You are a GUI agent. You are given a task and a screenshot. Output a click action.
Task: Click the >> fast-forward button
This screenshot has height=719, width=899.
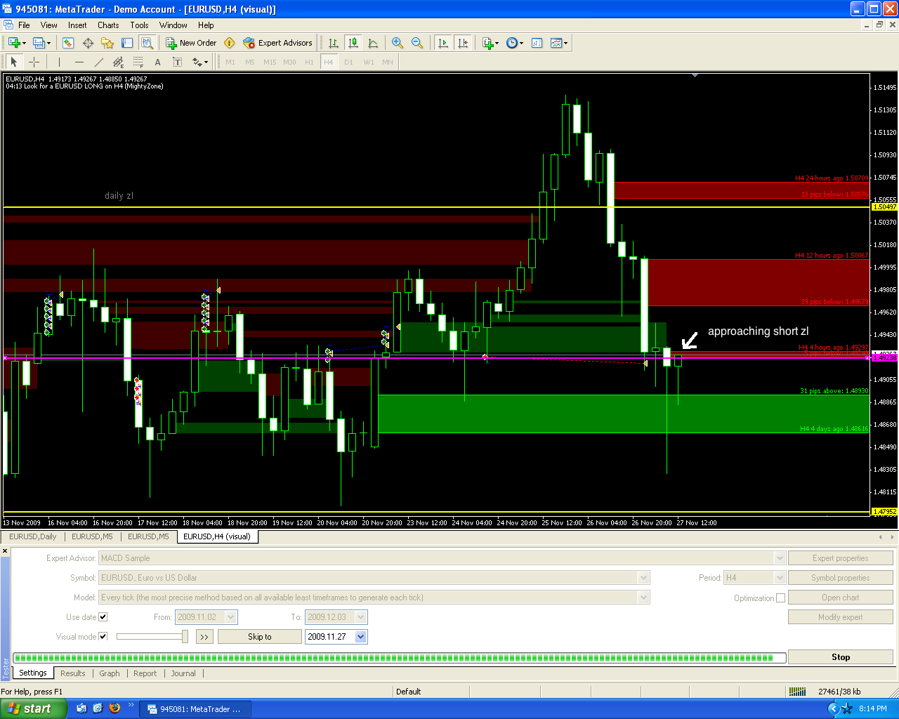tap(204, 637)
